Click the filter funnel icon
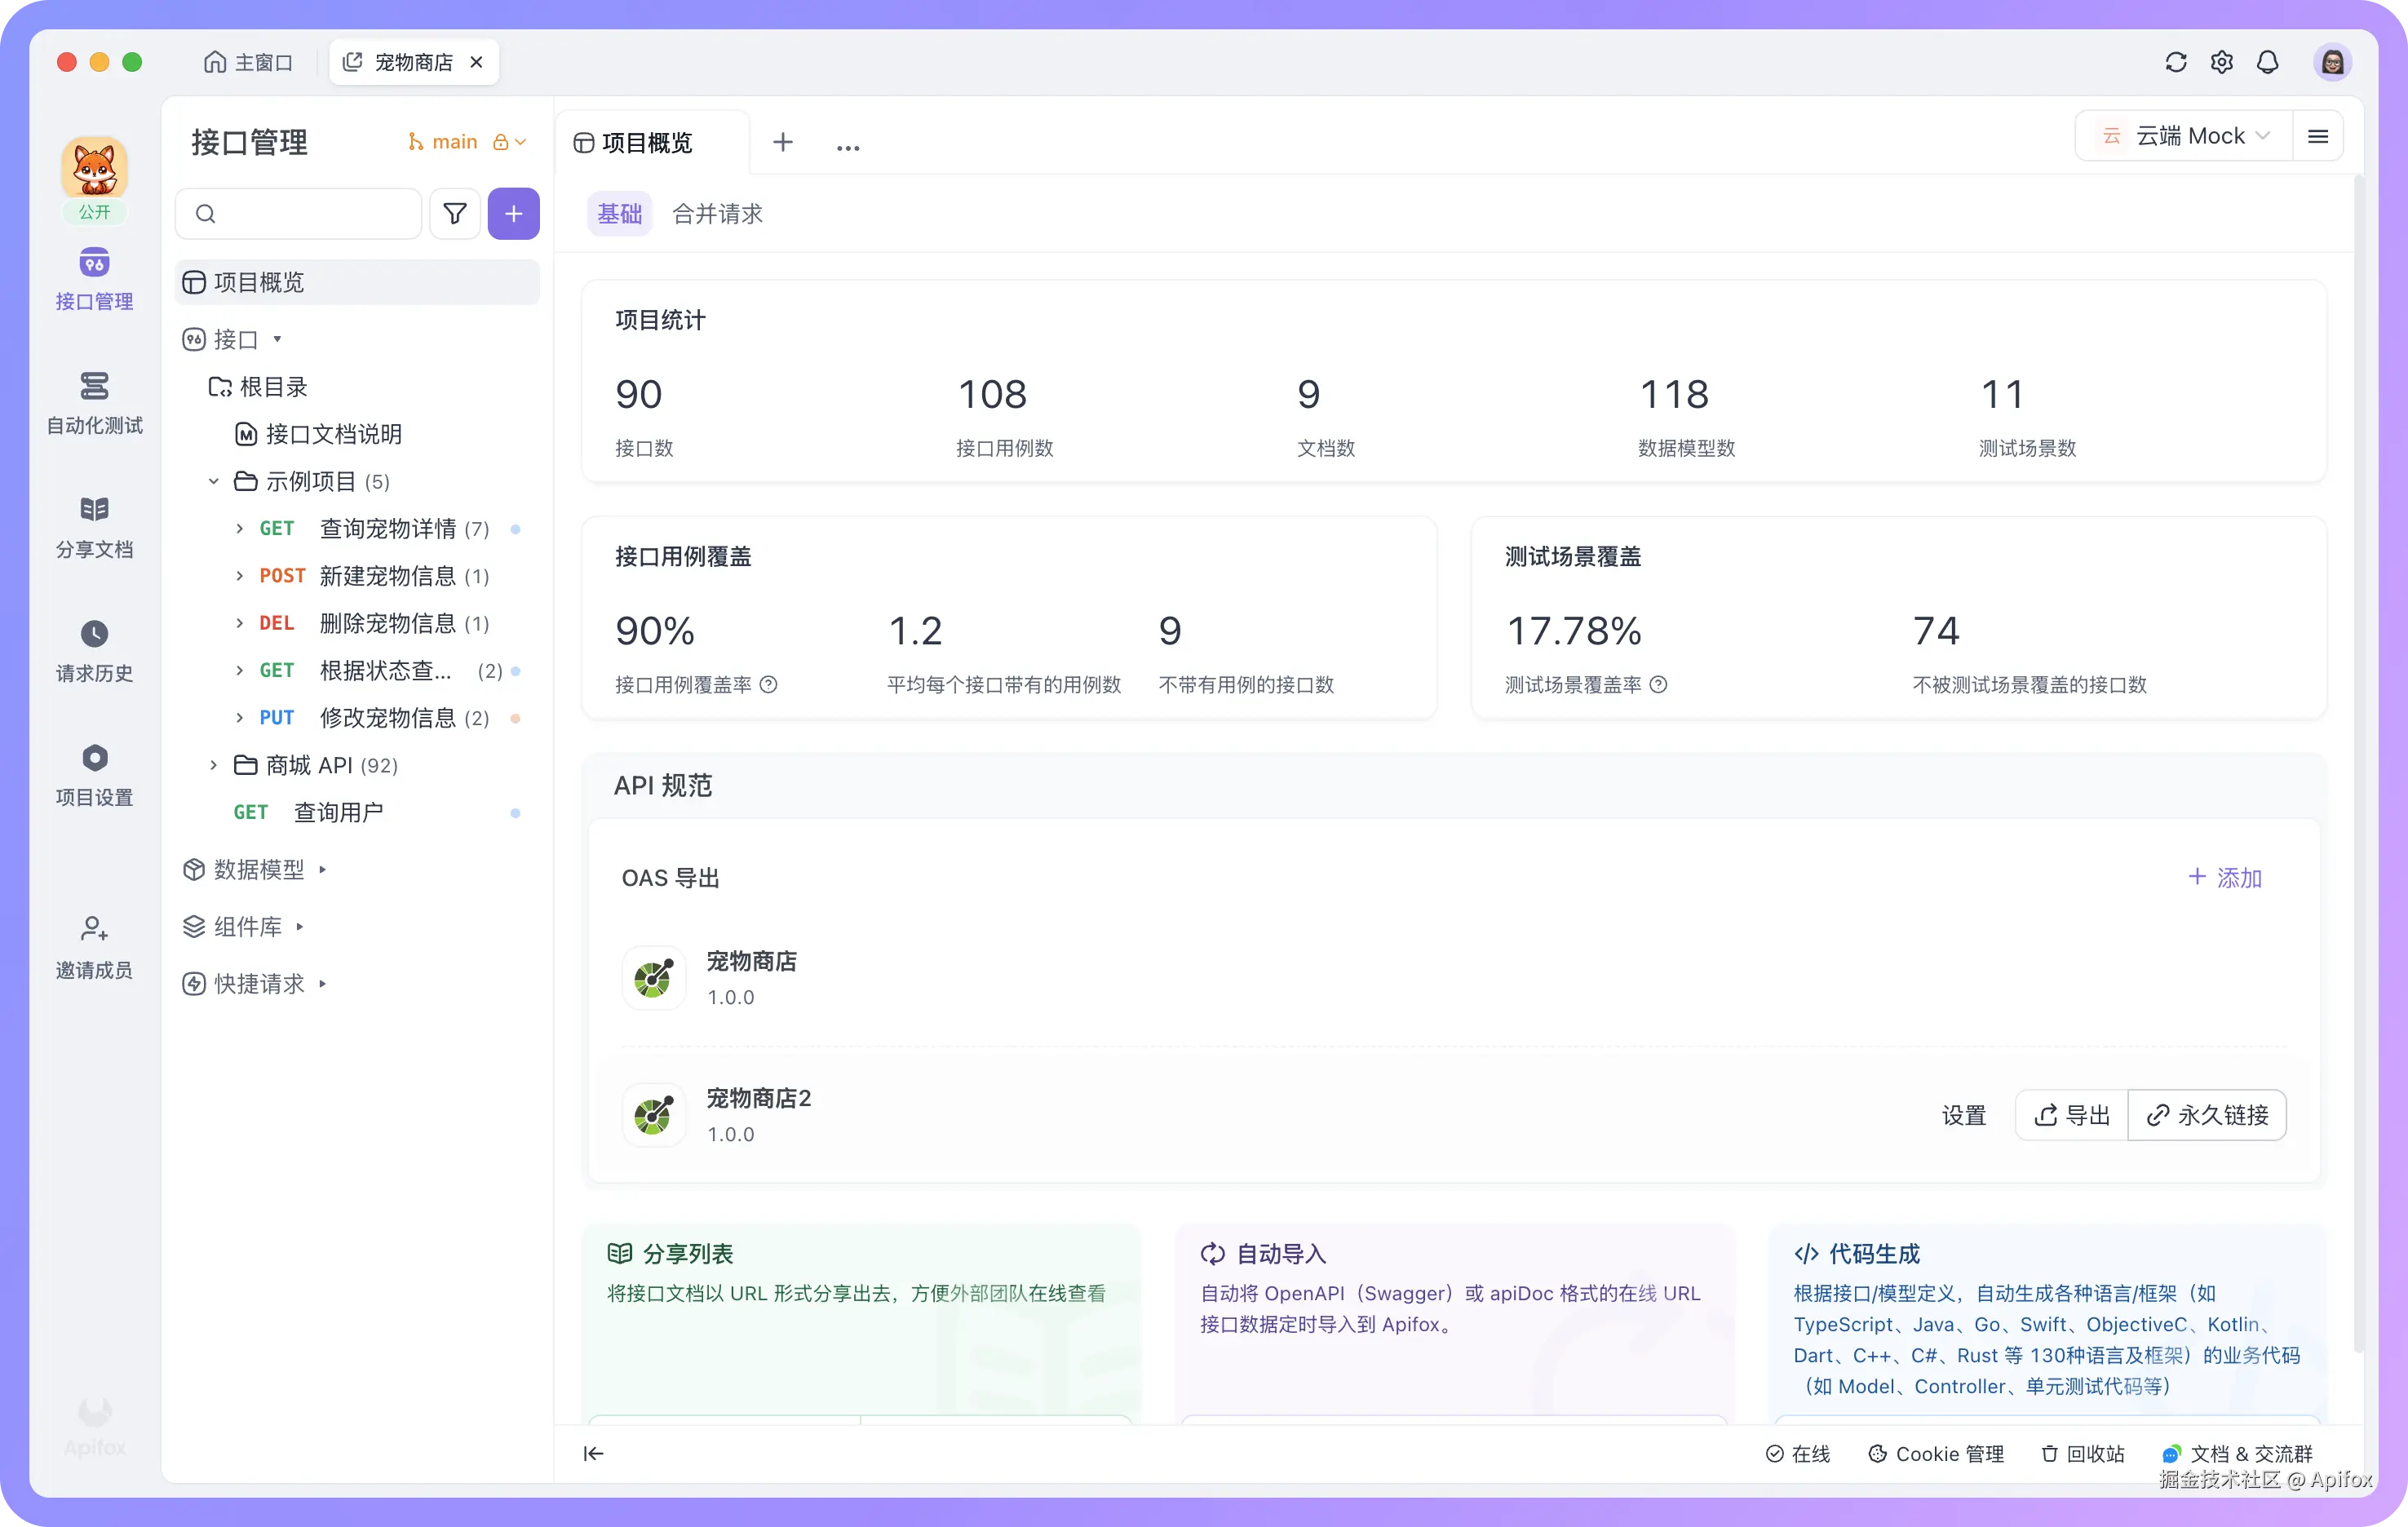The image size is (2408, 1527). pyautogui.click(x=455, y=213)
